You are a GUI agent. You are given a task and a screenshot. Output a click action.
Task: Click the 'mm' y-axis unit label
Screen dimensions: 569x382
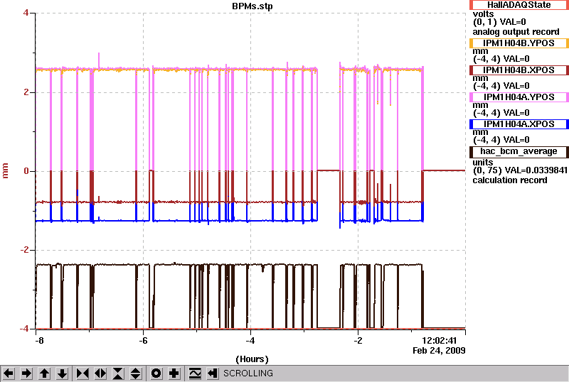tap(5, 170)
